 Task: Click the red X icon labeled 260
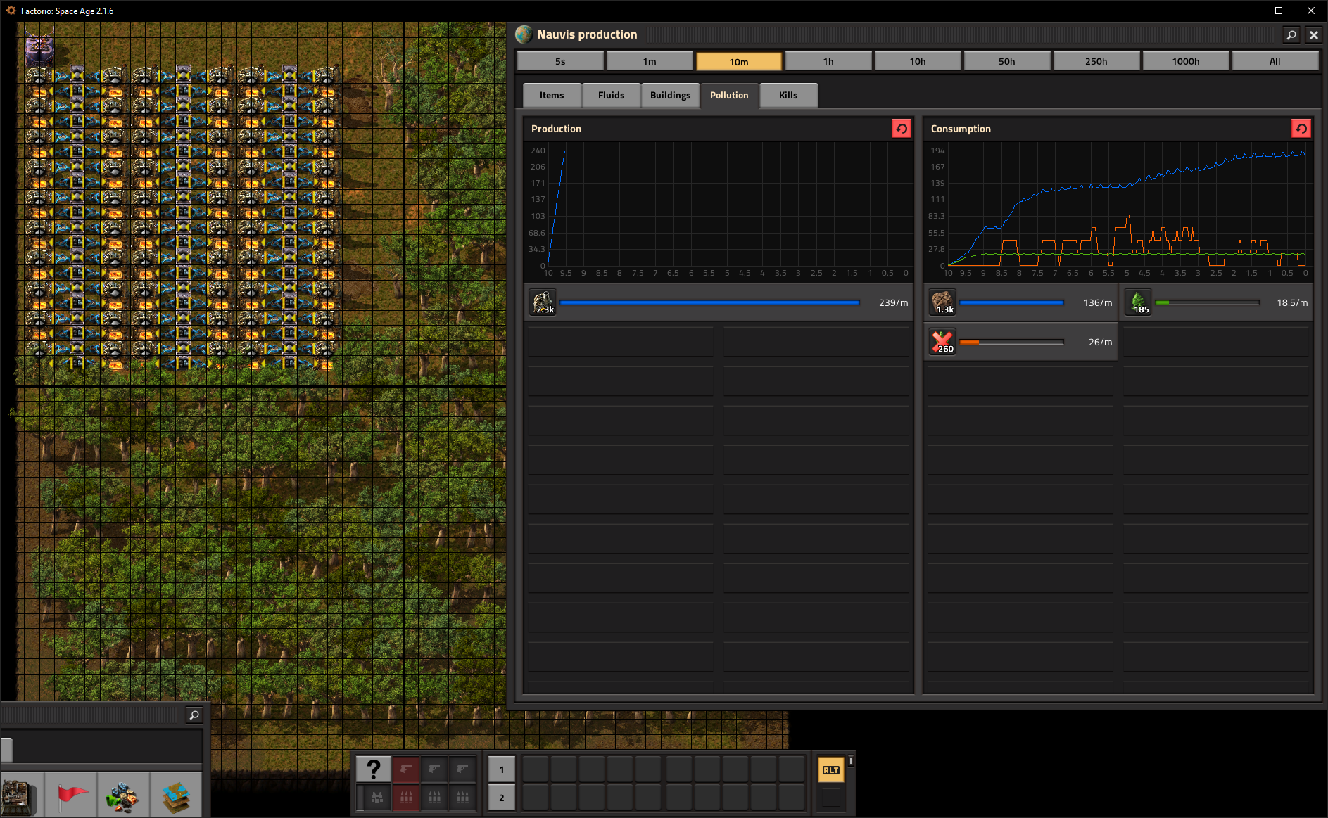click(943, 342)
